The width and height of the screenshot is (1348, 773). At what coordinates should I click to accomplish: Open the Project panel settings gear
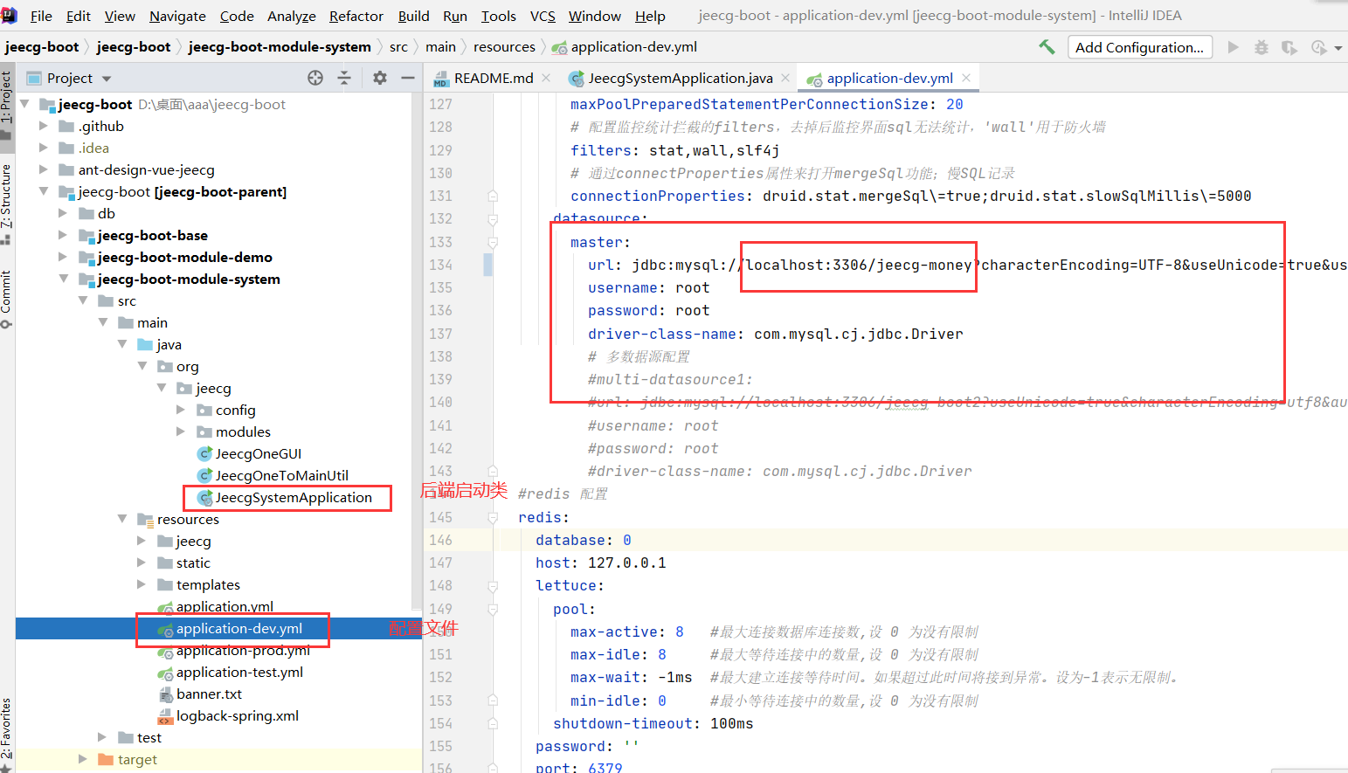pos(379,78)
